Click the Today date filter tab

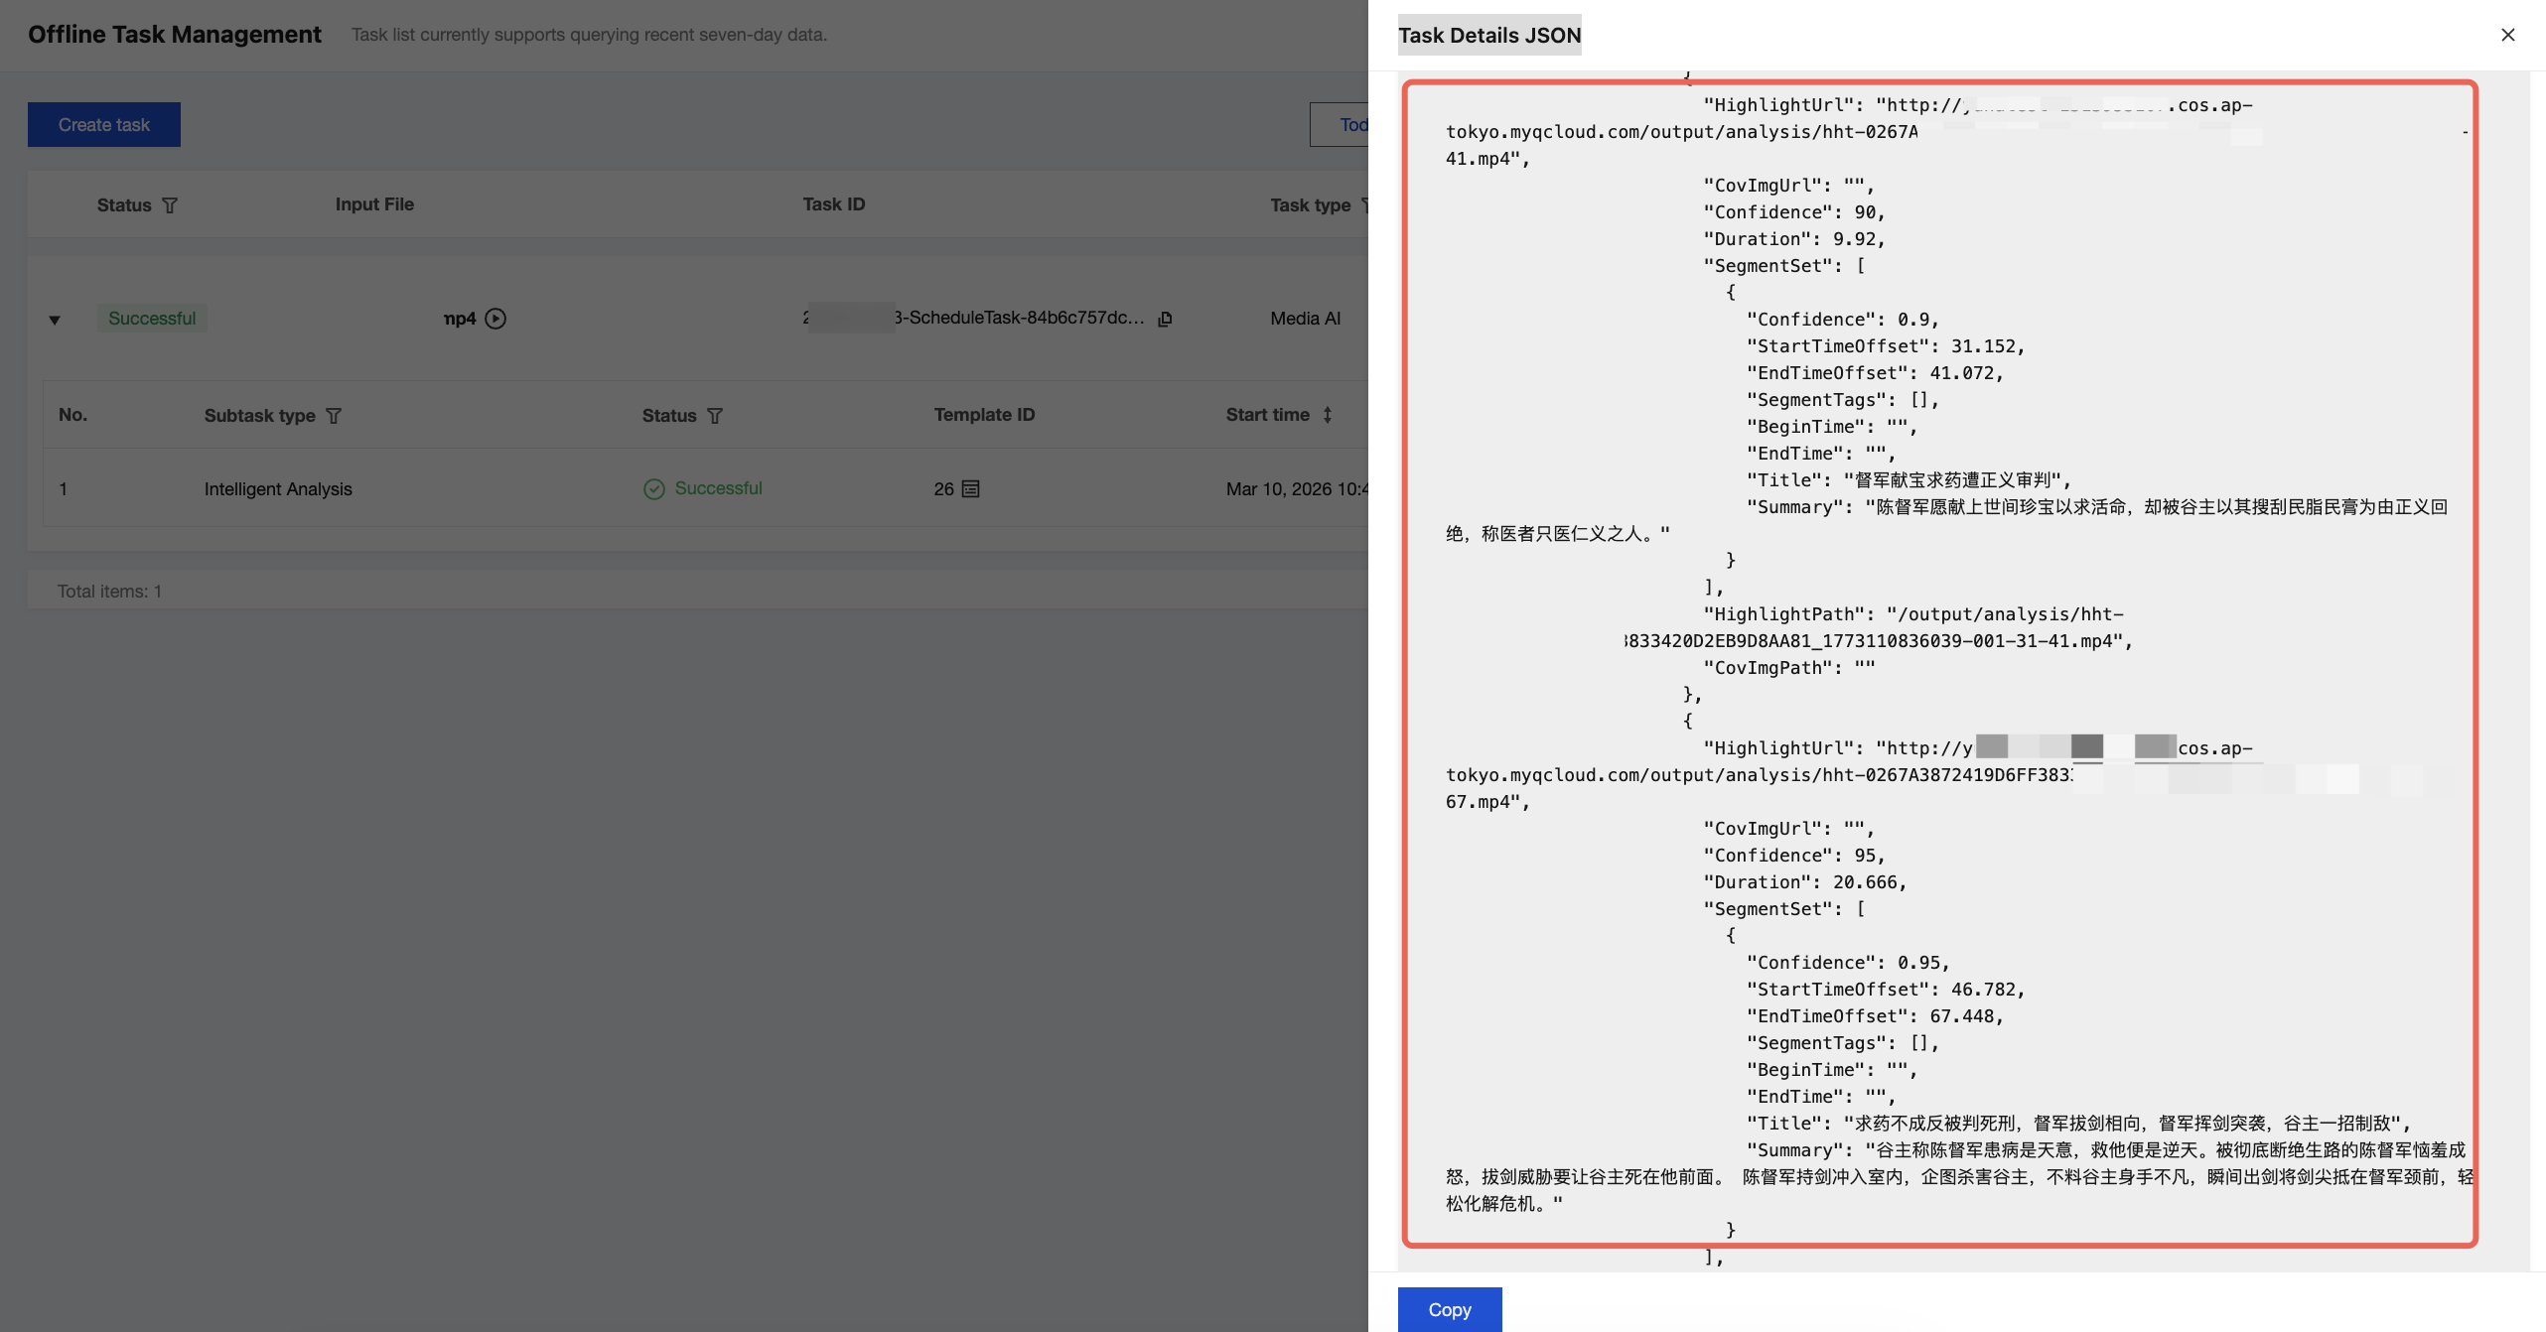coord(1351,125)
